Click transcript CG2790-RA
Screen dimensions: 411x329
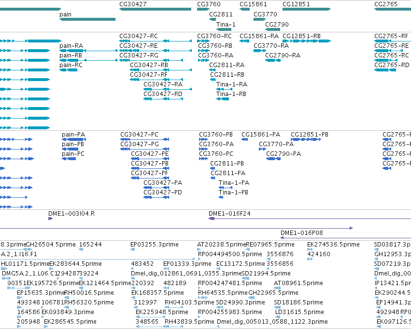283,55
